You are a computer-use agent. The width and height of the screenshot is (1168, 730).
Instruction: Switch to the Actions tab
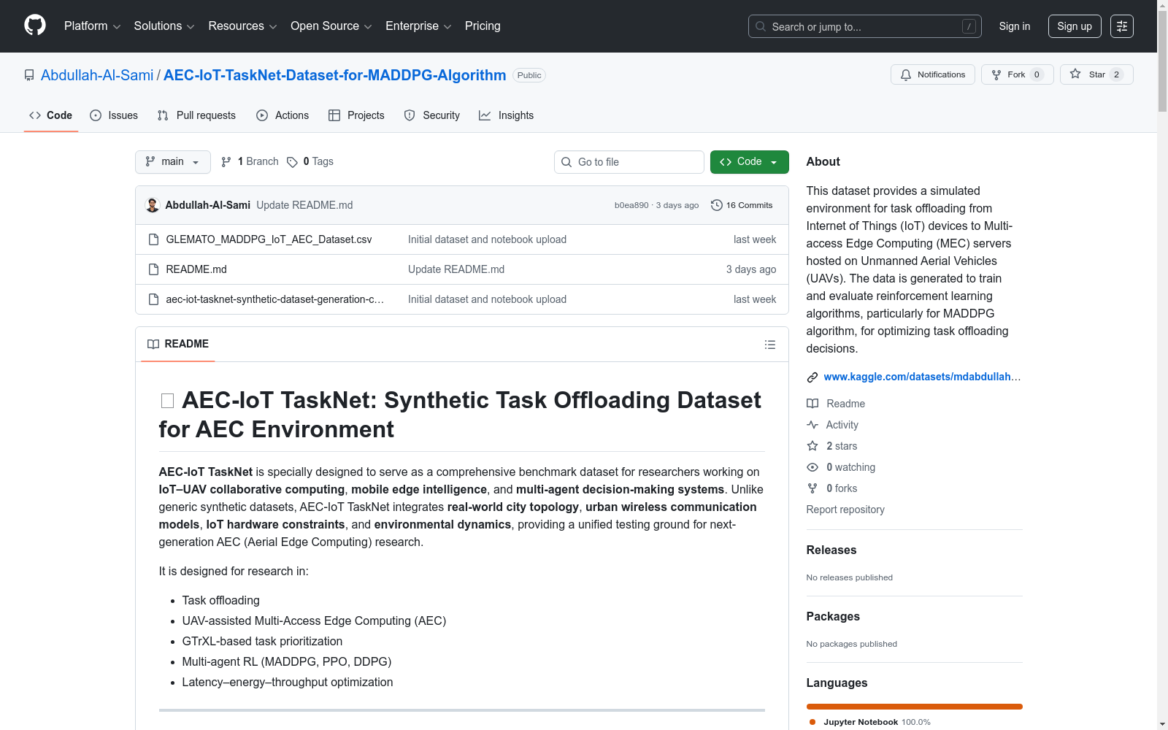coord(283,115)
